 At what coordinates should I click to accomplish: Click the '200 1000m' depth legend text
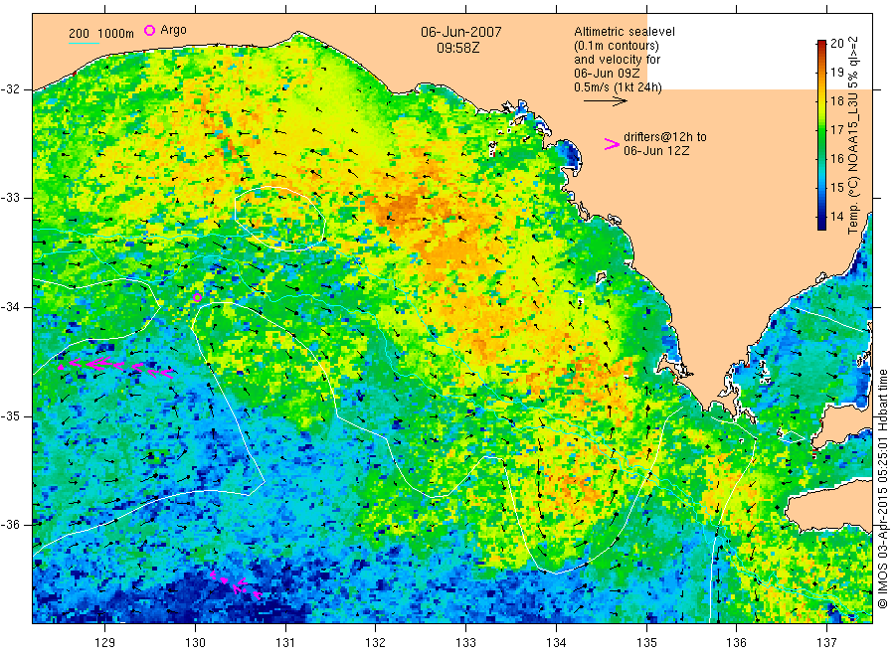(101, 34)
